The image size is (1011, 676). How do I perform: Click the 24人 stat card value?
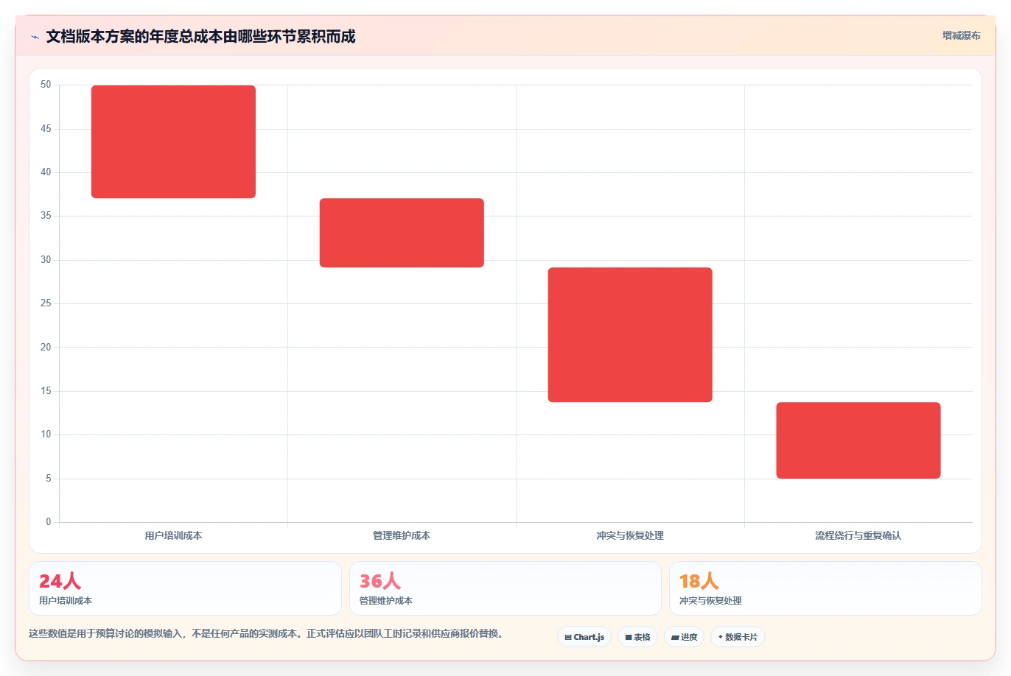click(60, 581)
